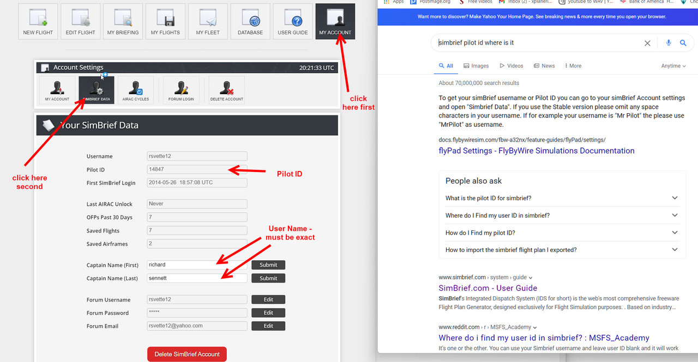Open the MY FLIGHTS toolbar icon

[166, 21]
